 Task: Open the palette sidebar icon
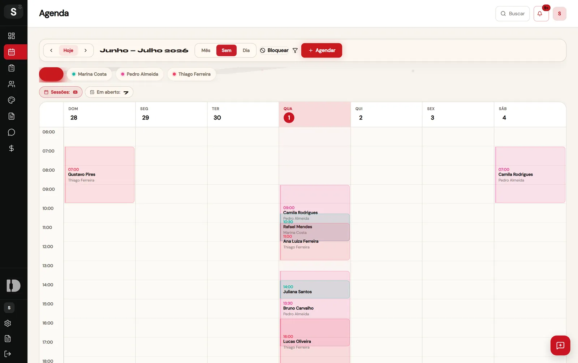(12, 100)
